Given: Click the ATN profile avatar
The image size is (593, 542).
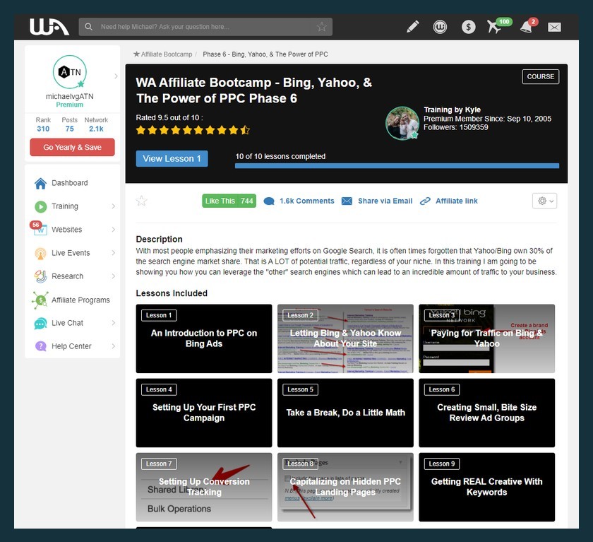Looking at the screenshot, I should 70,72.
